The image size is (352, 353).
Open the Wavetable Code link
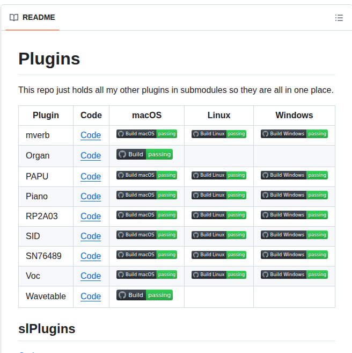coord(91,296)
